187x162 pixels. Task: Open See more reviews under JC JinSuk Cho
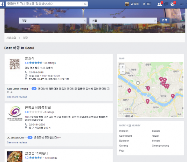point(17,142)
